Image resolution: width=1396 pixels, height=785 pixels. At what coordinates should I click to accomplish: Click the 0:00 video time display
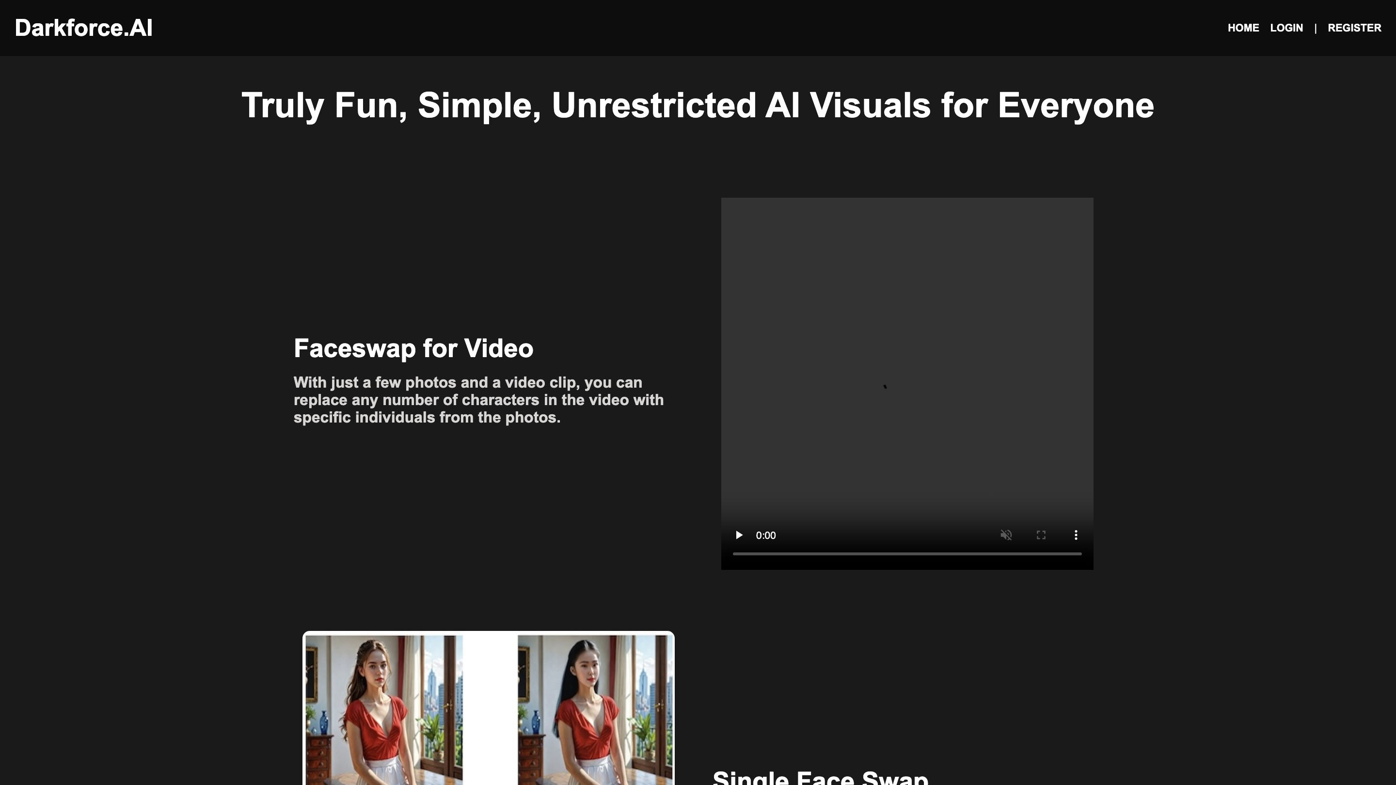tap(765, 535)
